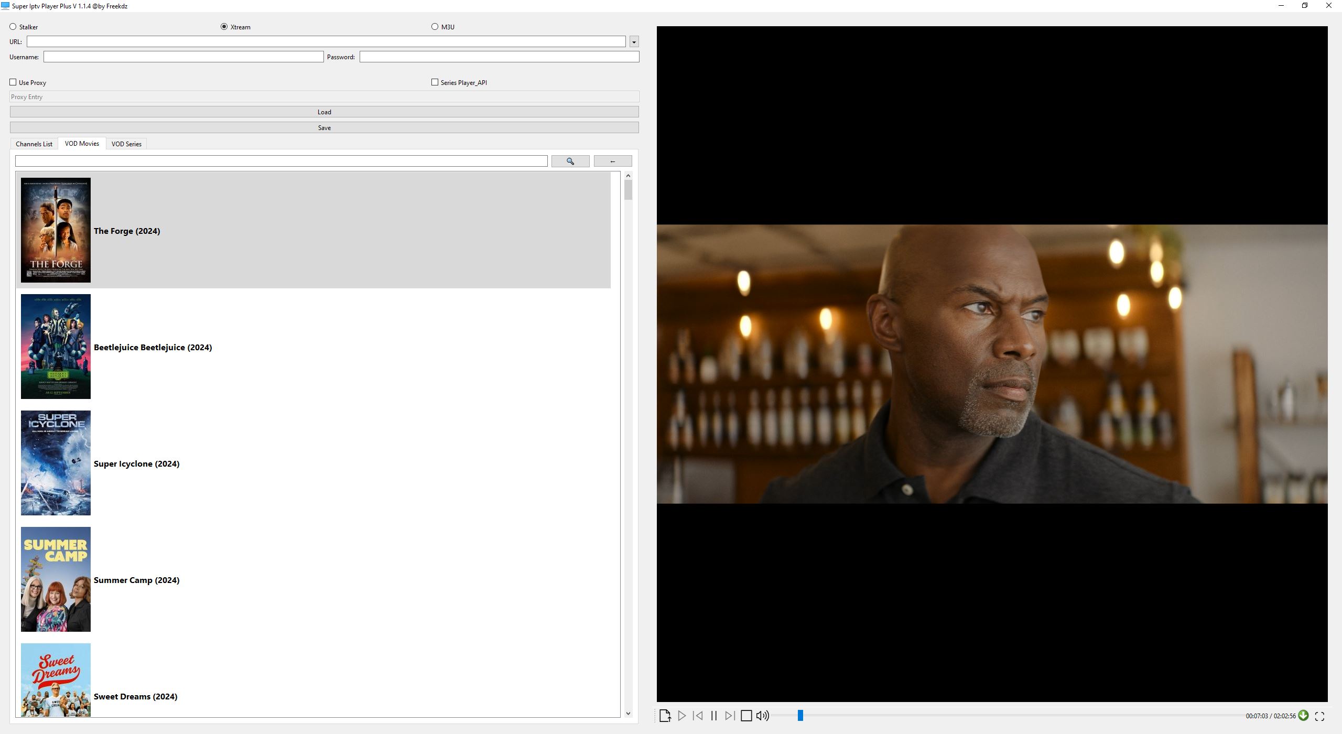This screenshot has width=1342, height=734.
Task: Select the Xtream radio button
Action: click(223, 26)
